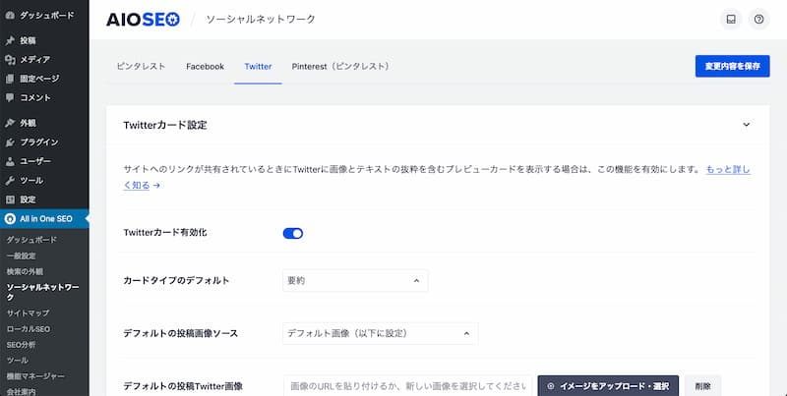Switch to the ピンタレスト tab
Viewport: 787px width, 396px height.
coord(141,66)
